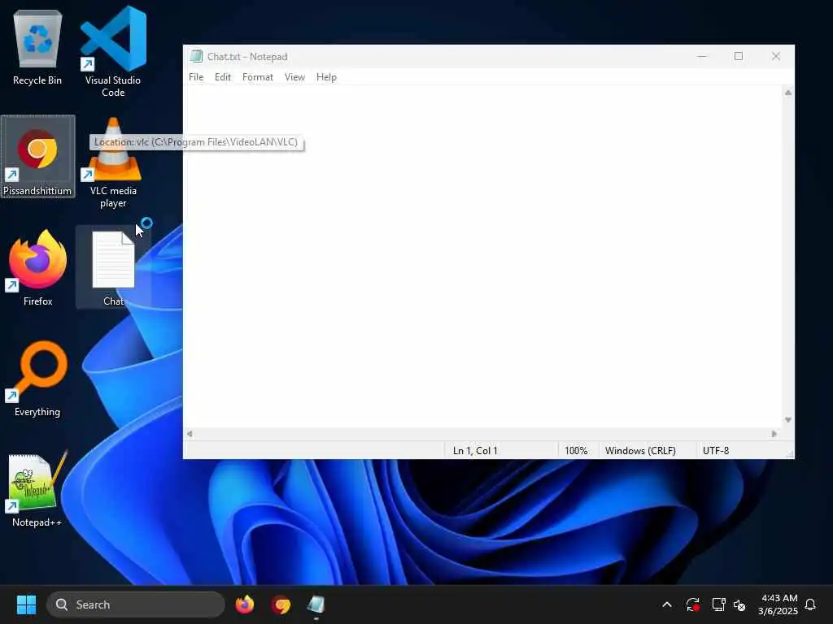The width and height of the screenshot is (833, 624).
Task: Open the network display tray icon
Action: coord(718,604)
